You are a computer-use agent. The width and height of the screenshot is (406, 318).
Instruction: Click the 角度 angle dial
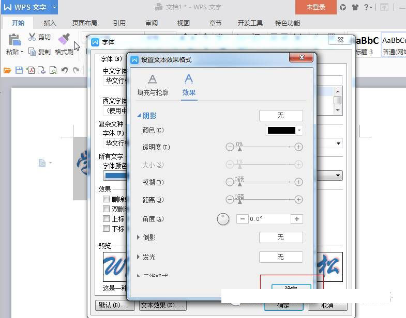(x=223, y=219)
